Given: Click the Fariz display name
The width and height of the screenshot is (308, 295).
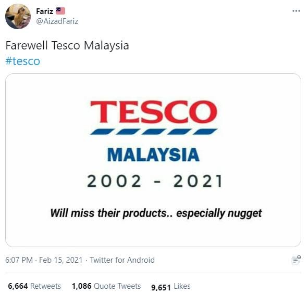Looking at the screenshot, I should 45,11.
